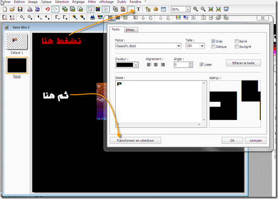Open the Affichage menu
Image resolution: width=278 pixels, height=199 pixels.
pyautogui.click(x=107, y=2)
